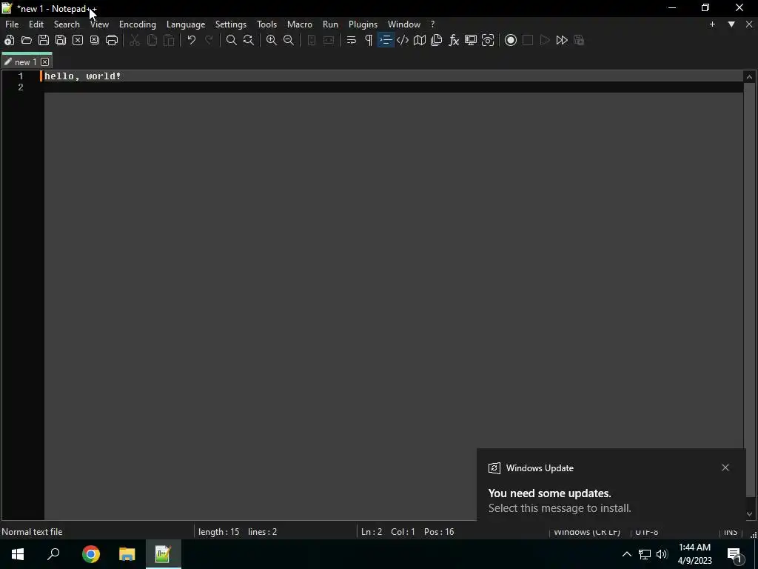
Task: Toggle the Monitoring eye icon
Action: [x=488, y=40]
